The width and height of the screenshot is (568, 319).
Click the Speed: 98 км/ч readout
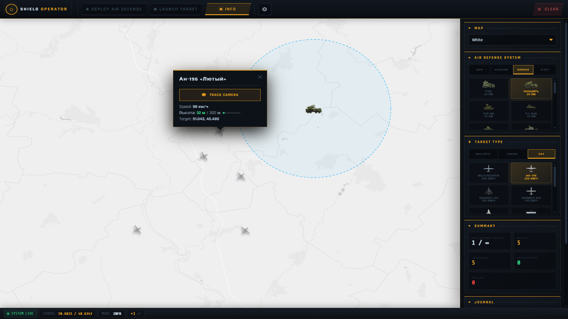[x=193, y=107]
